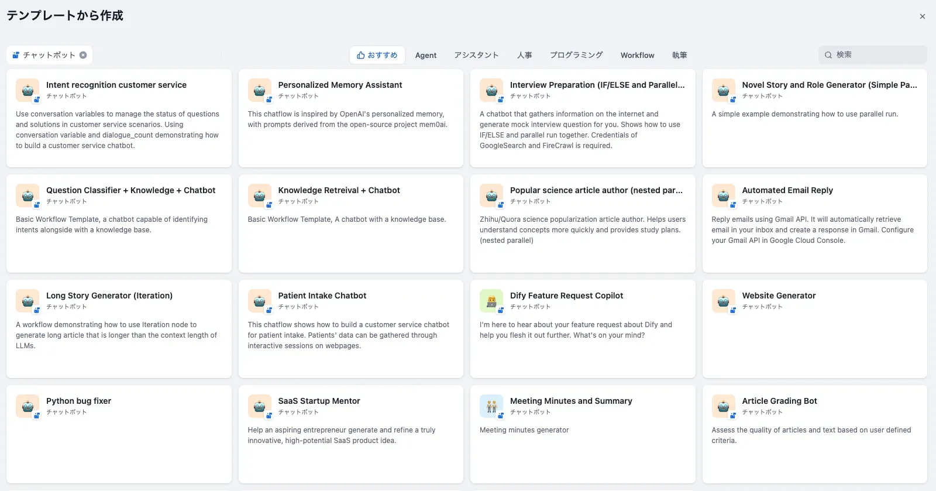Open the Automated Email Reply title
The image size is (936, 491).
click(x=787, y=190)
